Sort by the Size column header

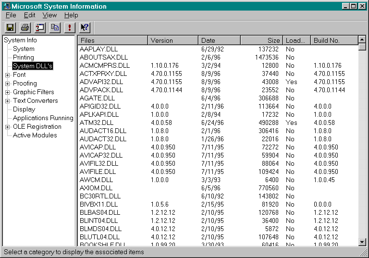(262, 40)
